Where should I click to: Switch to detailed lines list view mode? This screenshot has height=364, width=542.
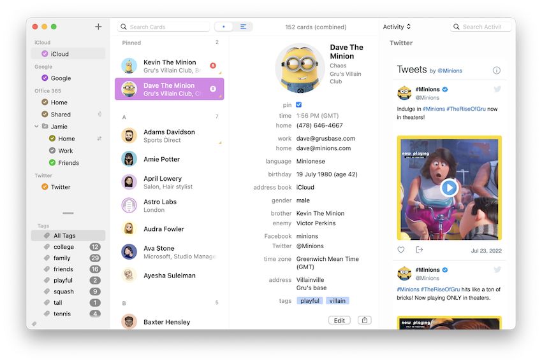[243, 27]
